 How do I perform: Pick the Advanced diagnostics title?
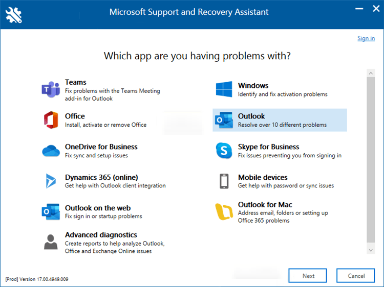(101, 235)
